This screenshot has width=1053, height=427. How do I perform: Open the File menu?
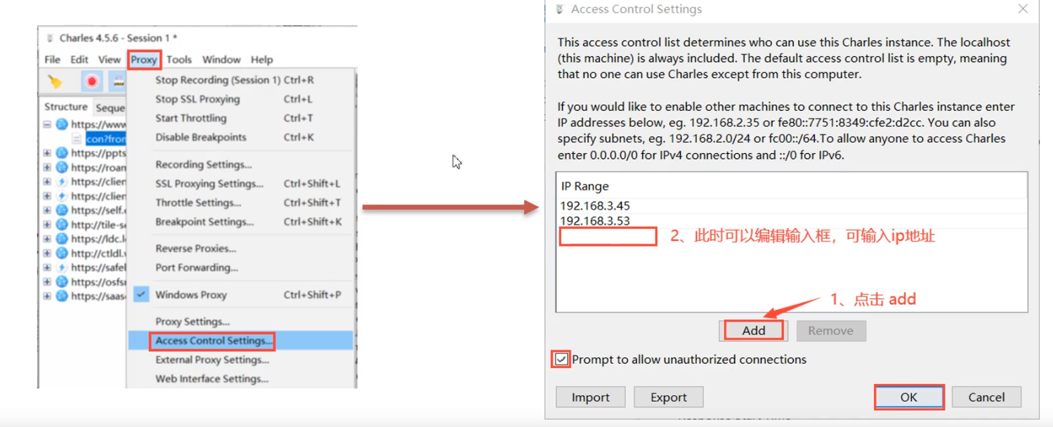[x=53, y=60]
